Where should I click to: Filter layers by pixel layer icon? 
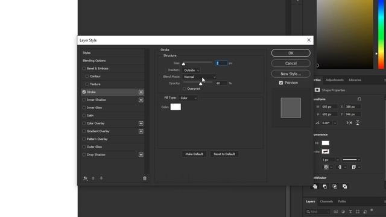click(335, 212)
